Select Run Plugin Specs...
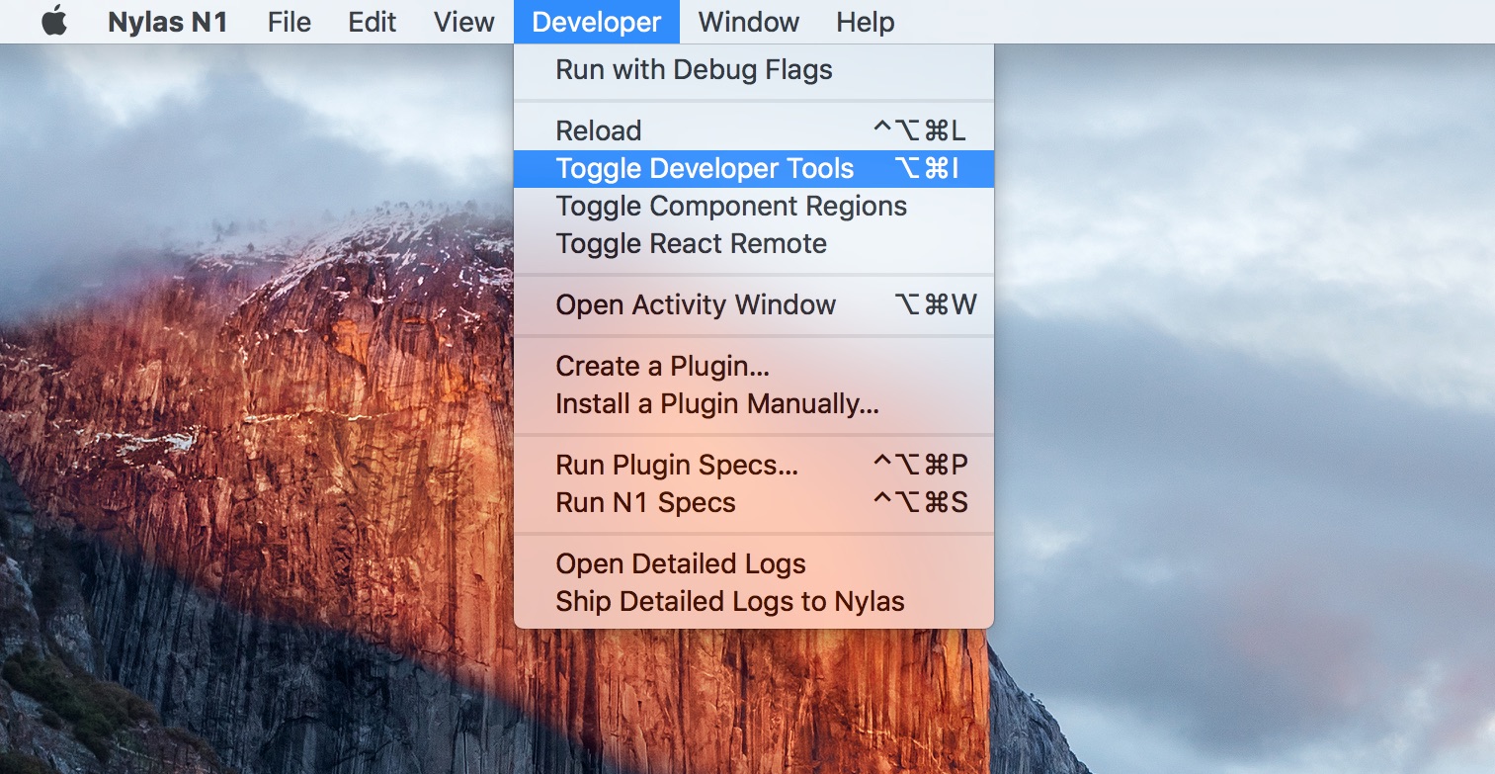 click(x=754, y=465)
